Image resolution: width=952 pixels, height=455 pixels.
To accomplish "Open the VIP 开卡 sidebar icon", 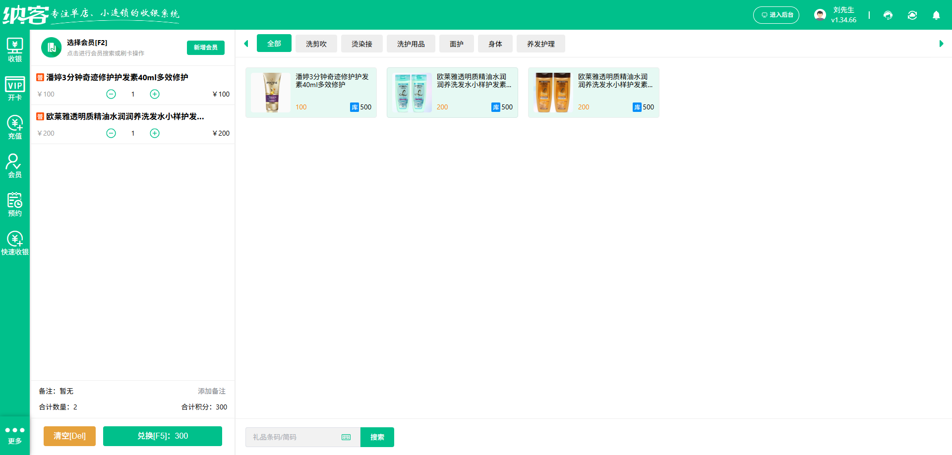I will [15, 89].
